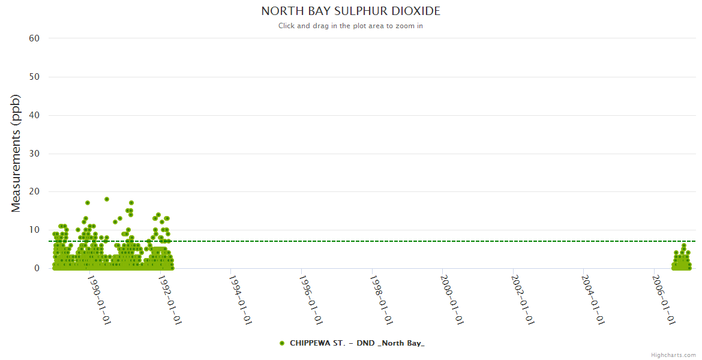Click the 30 label on the y-axis
702x360 pixels.
click(x=34, y=154)
